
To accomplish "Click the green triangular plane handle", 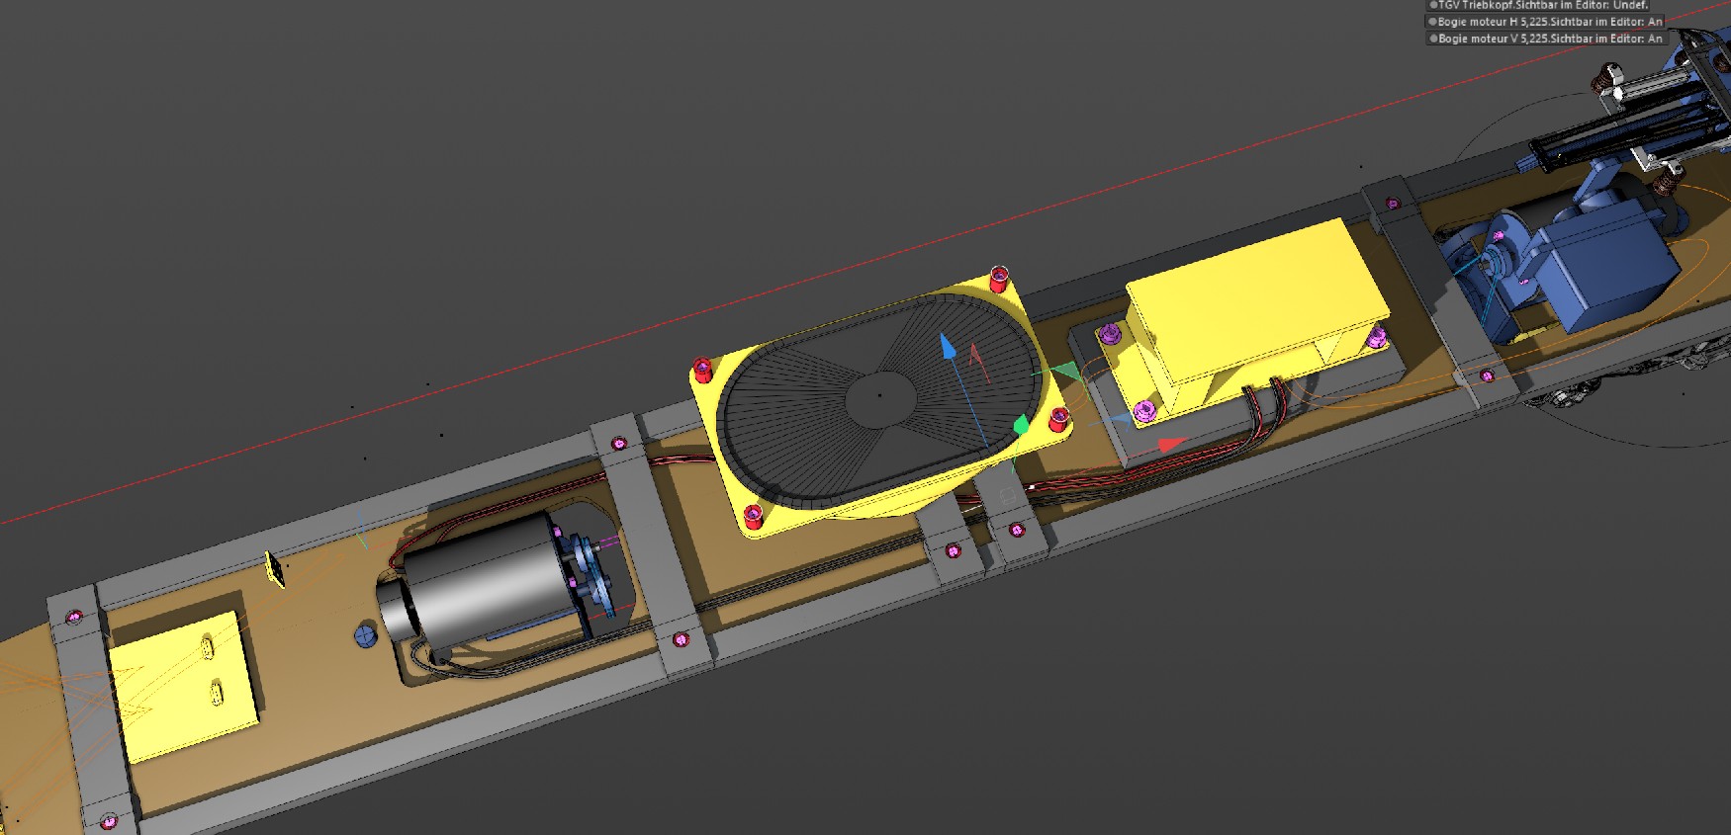I will click(x=1066, y=373).
